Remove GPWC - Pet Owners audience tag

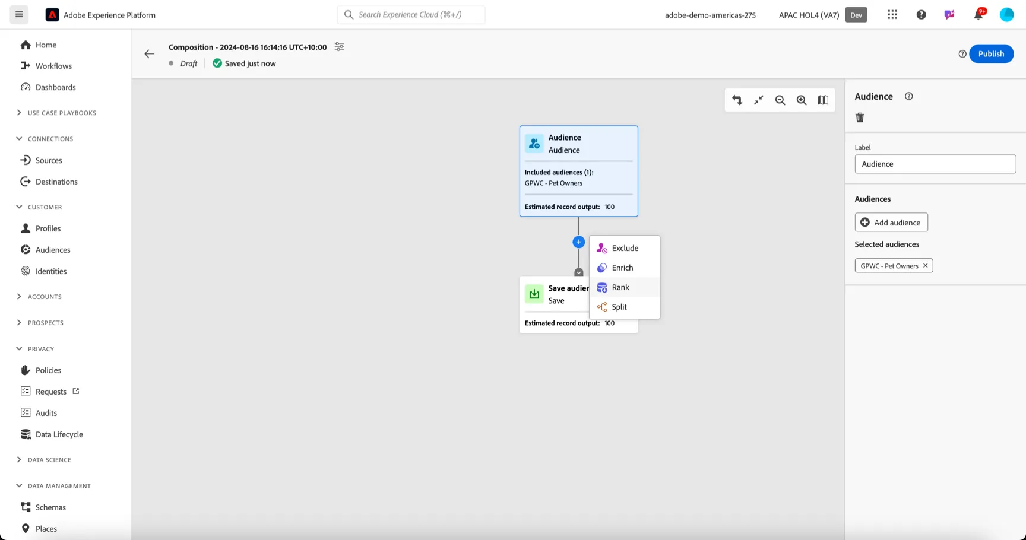[925, 266]
